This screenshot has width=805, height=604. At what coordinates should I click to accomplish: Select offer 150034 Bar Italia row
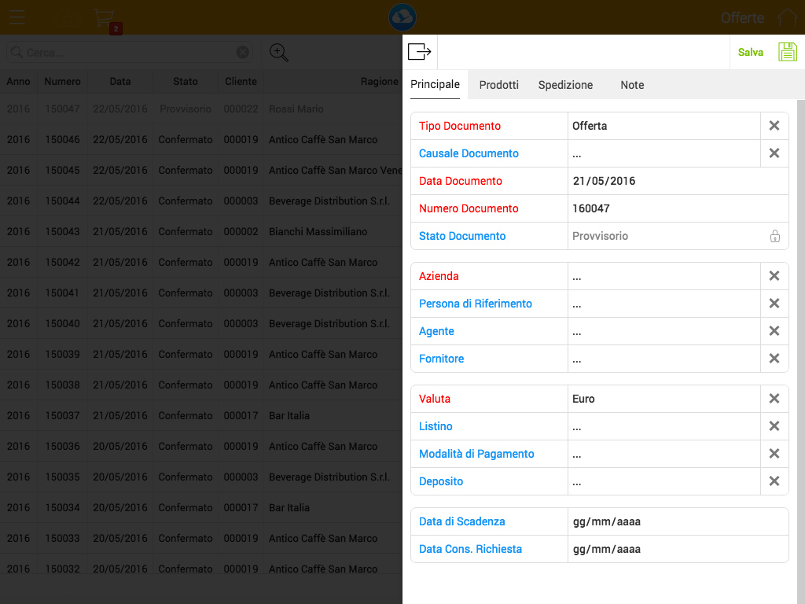coord(201,507)
